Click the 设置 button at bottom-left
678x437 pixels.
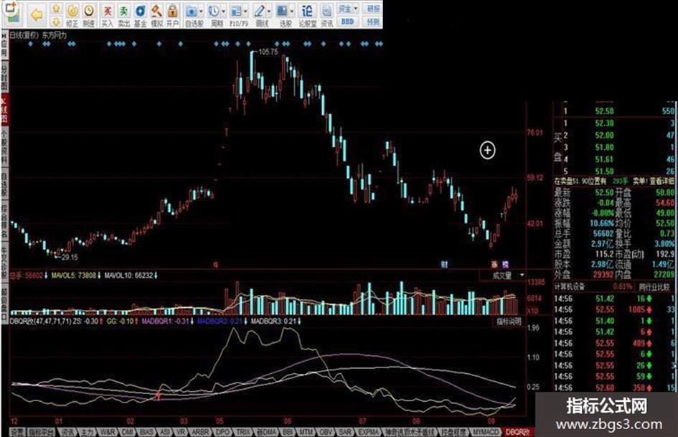[17, 432]
